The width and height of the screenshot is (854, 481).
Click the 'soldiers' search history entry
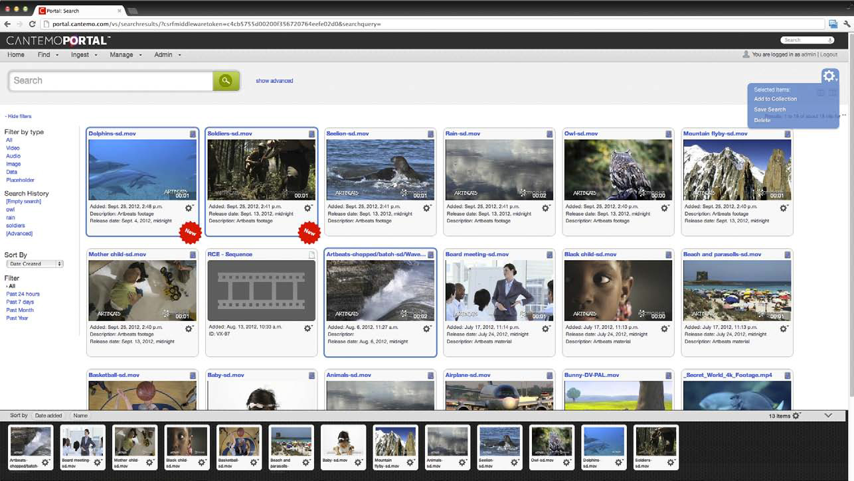pos(15,226)
